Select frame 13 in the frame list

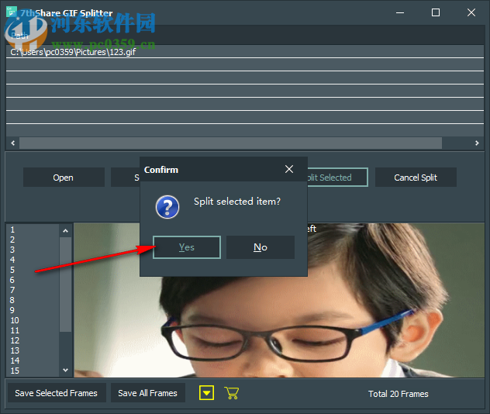[x=33, y=350]
